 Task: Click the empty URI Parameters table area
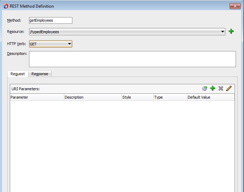(122, 143)
